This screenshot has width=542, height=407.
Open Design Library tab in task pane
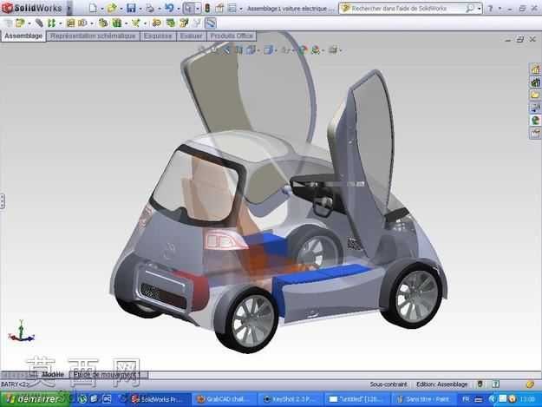[x=535, y=82]
